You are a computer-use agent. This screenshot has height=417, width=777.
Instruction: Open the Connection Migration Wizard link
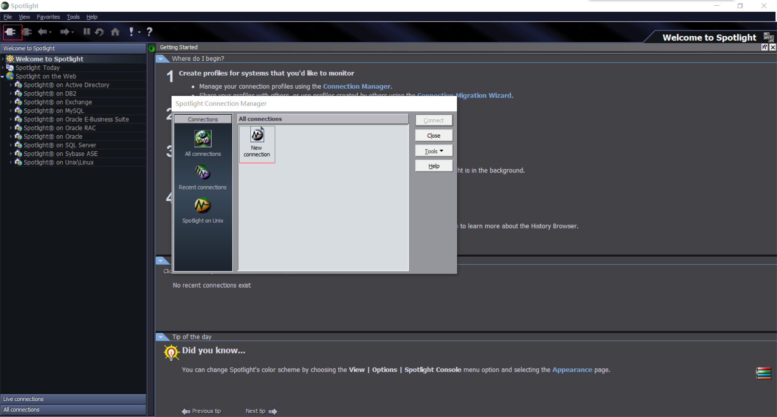[465, 96]
